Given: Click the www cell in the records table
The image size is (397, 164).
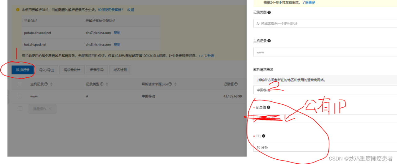Looking at the screenshot, I should click(x=34, y=96).
